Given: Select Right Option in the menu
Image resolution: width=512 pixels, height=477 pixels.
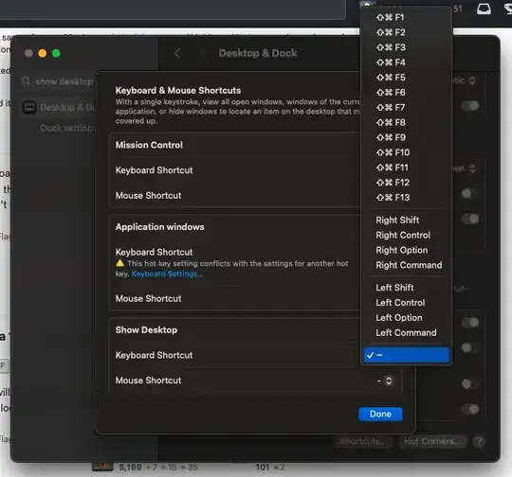Looking at the screenshot, I should (407, 250).
